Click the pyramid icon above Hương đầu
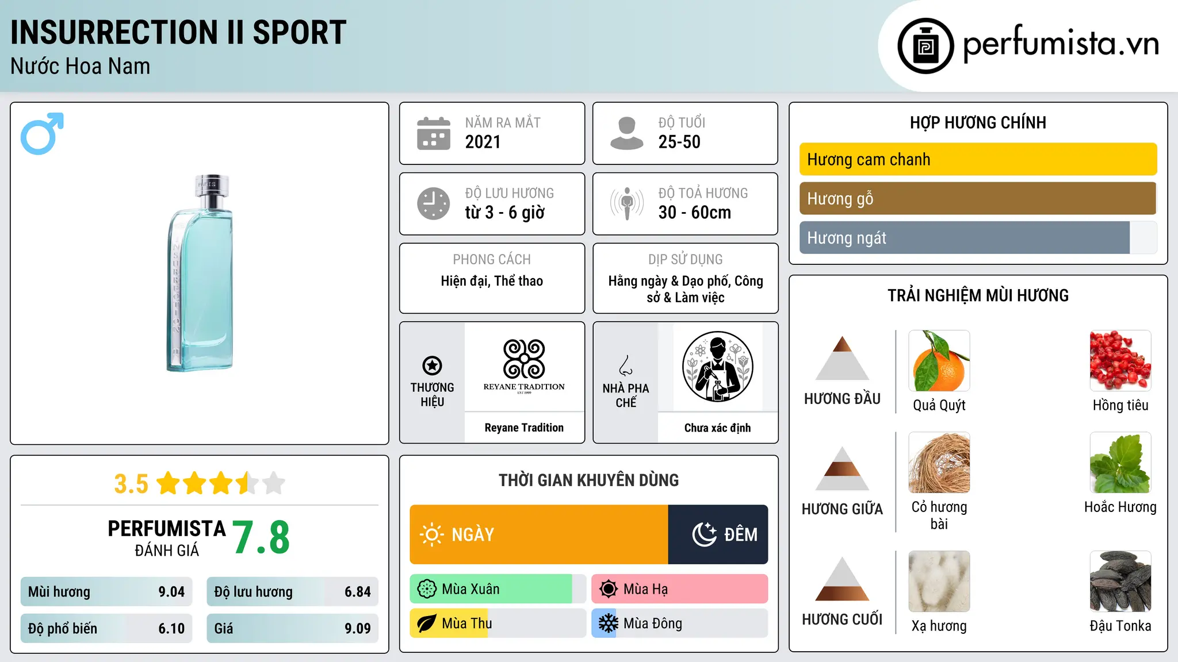Screen dimensions: 1178x662 [x=842, y=358]
